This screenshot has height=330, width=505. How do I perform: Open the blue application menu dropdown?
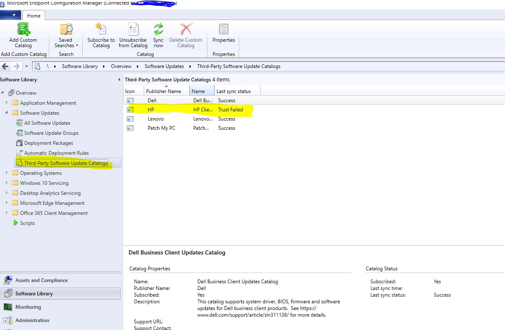pos(10,15)
